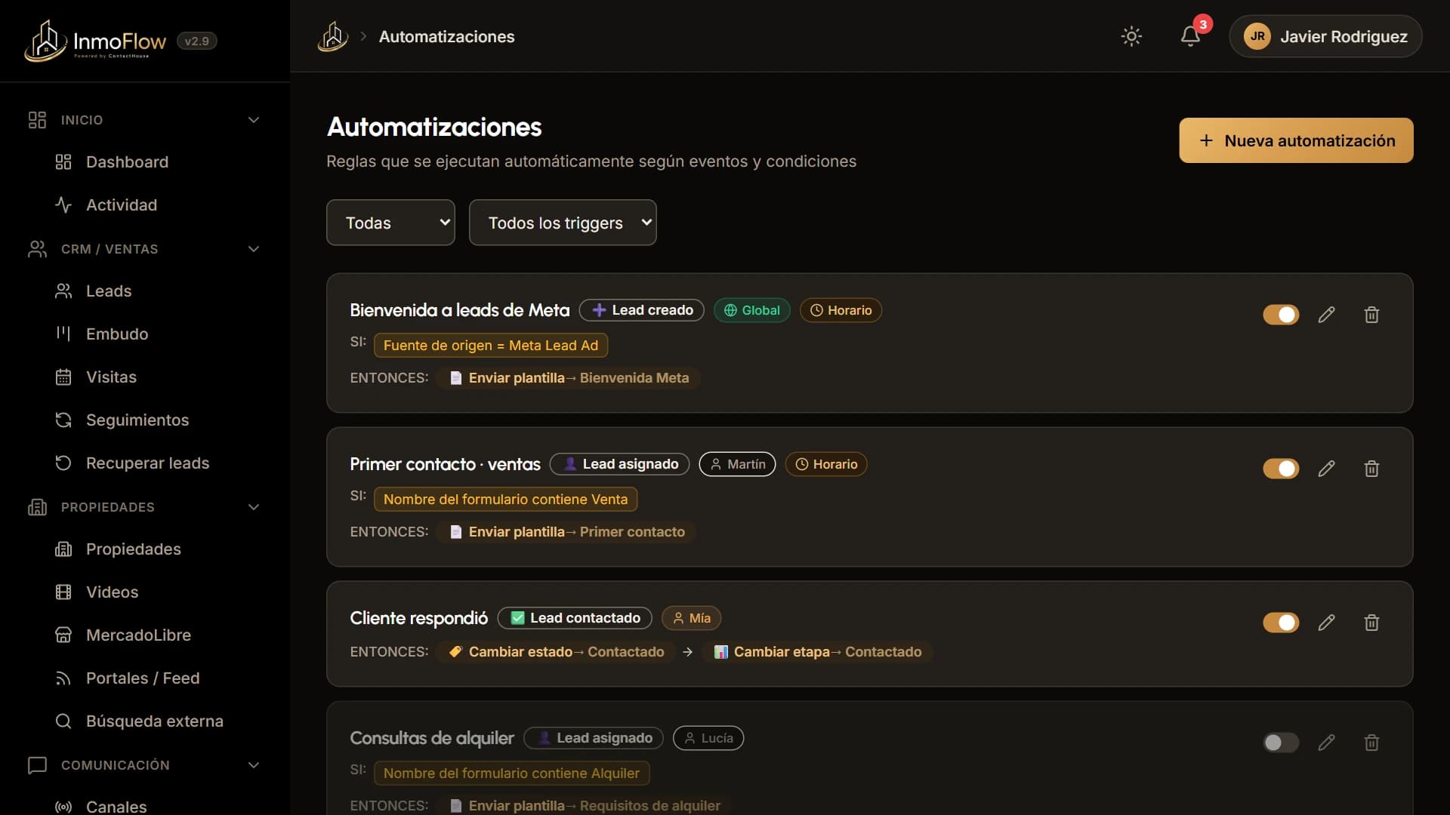Open notifications bell with 3 badge
The width and height of the screenshot is (1450, 815).
[x=1191, y=35]
